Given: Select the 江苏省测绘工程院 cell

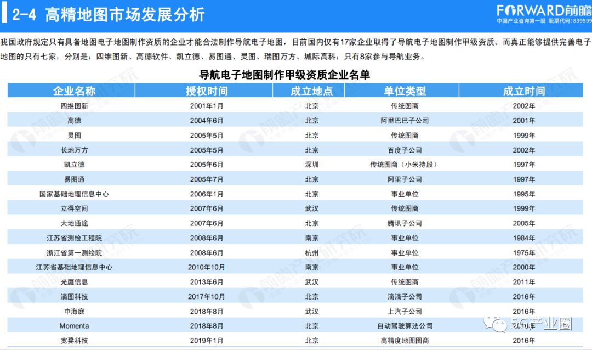Looking at the screenshot, I should click(74, 238).
